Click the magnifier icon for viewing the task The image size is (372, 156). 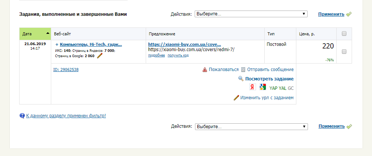241,79
